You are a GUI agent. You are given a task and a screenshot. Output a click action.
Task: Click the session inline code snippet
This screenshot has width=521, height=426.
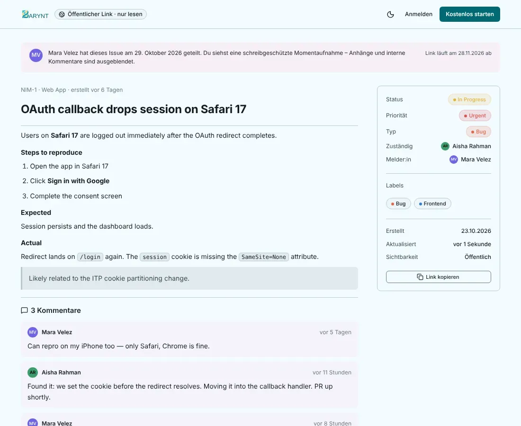point(154,257)
